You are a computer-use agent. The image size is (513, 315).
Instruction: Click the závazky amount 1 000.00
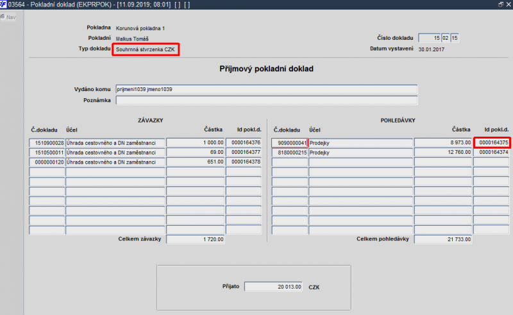[x=196, y=143]
